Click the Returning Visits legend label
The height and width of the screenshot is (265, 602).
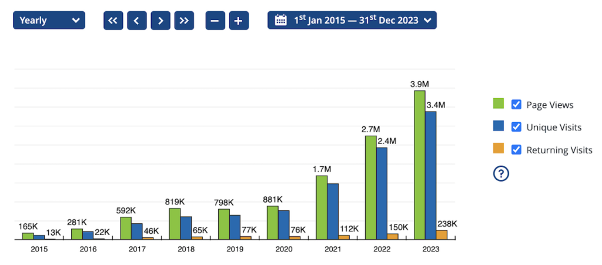[559, 150]
